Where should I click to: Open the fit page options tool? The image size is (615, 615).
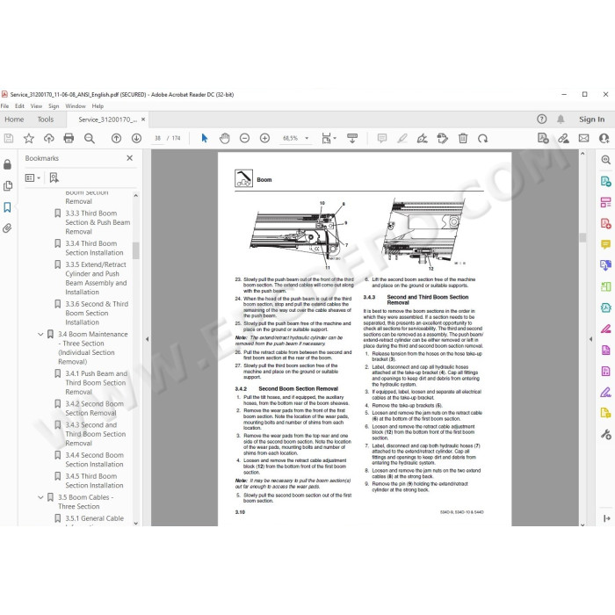pos(329,139)
